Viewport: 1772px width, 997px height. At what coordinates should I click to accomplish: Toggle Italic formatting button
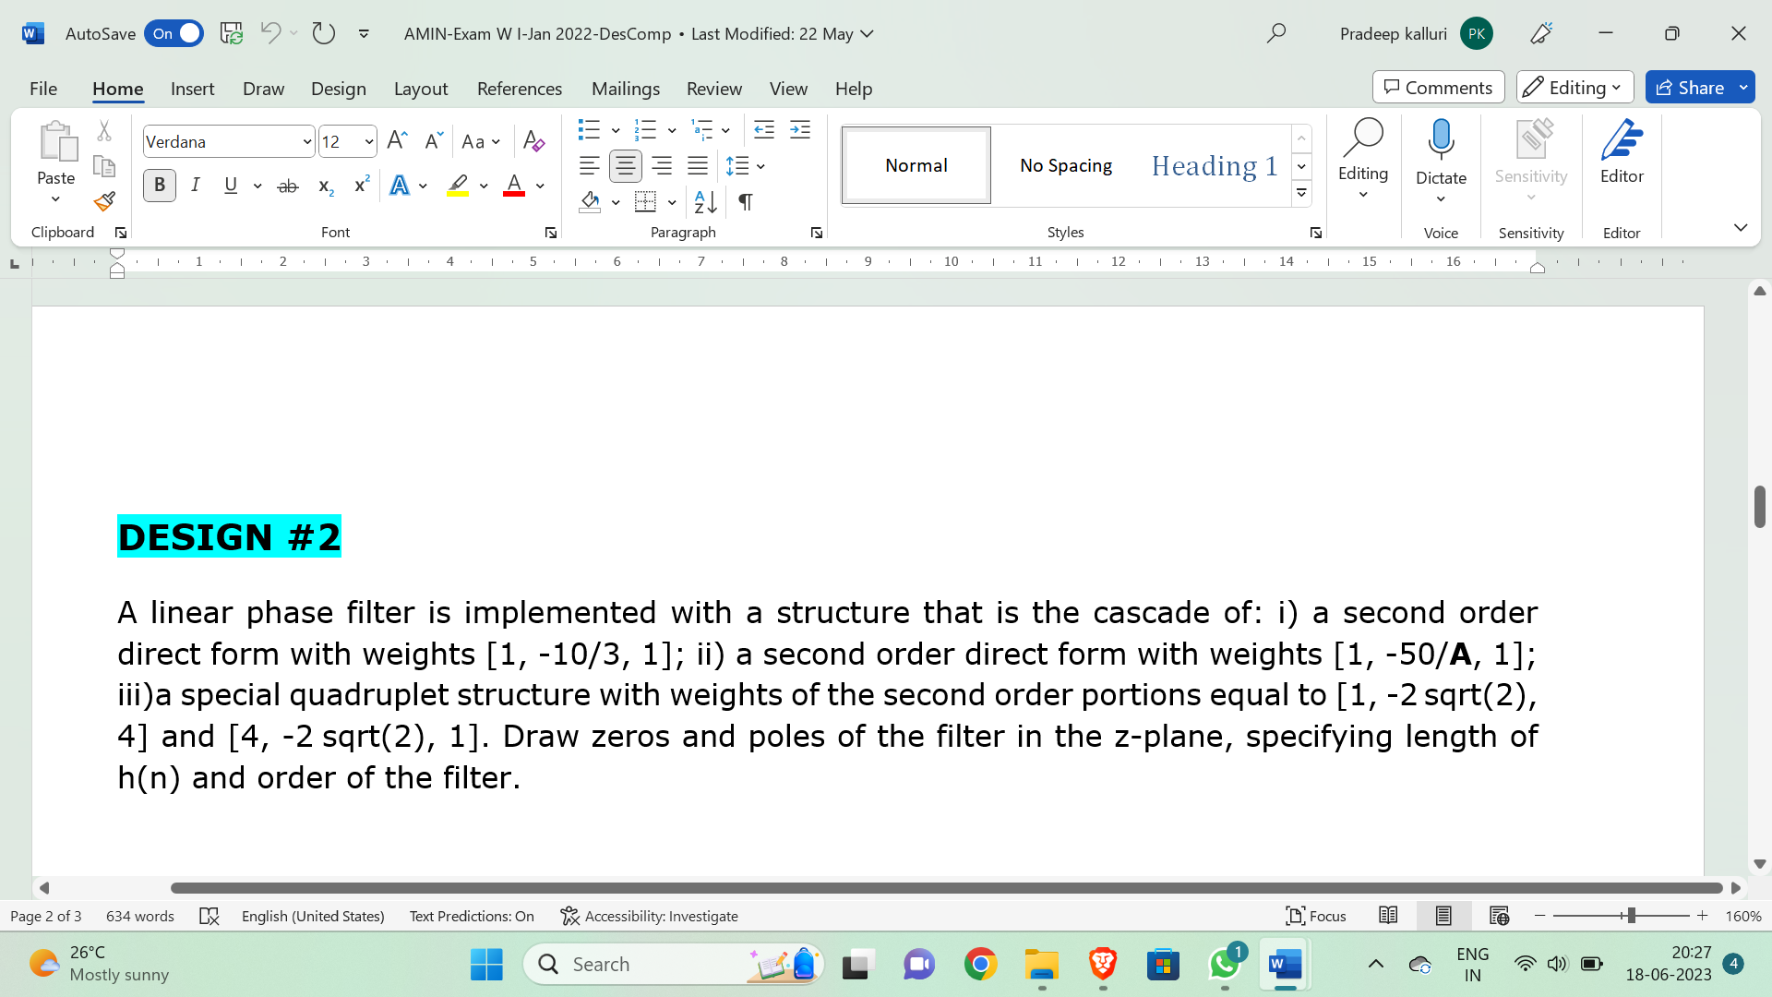(196, 186)
